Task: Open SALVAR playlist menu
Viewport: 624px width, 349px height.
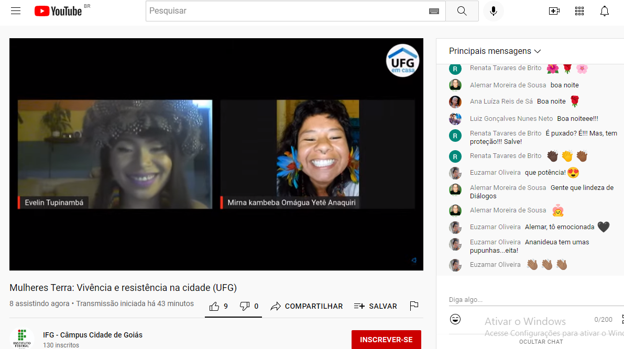Action: (x=376, y=306)
